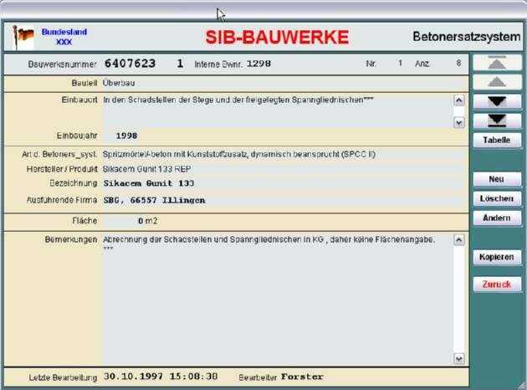Click Hersteller / Produkt Sikacem Gunit 133 REP
Image resolution: width=527 pixels, height=390 pixels.
pos(147,169)
